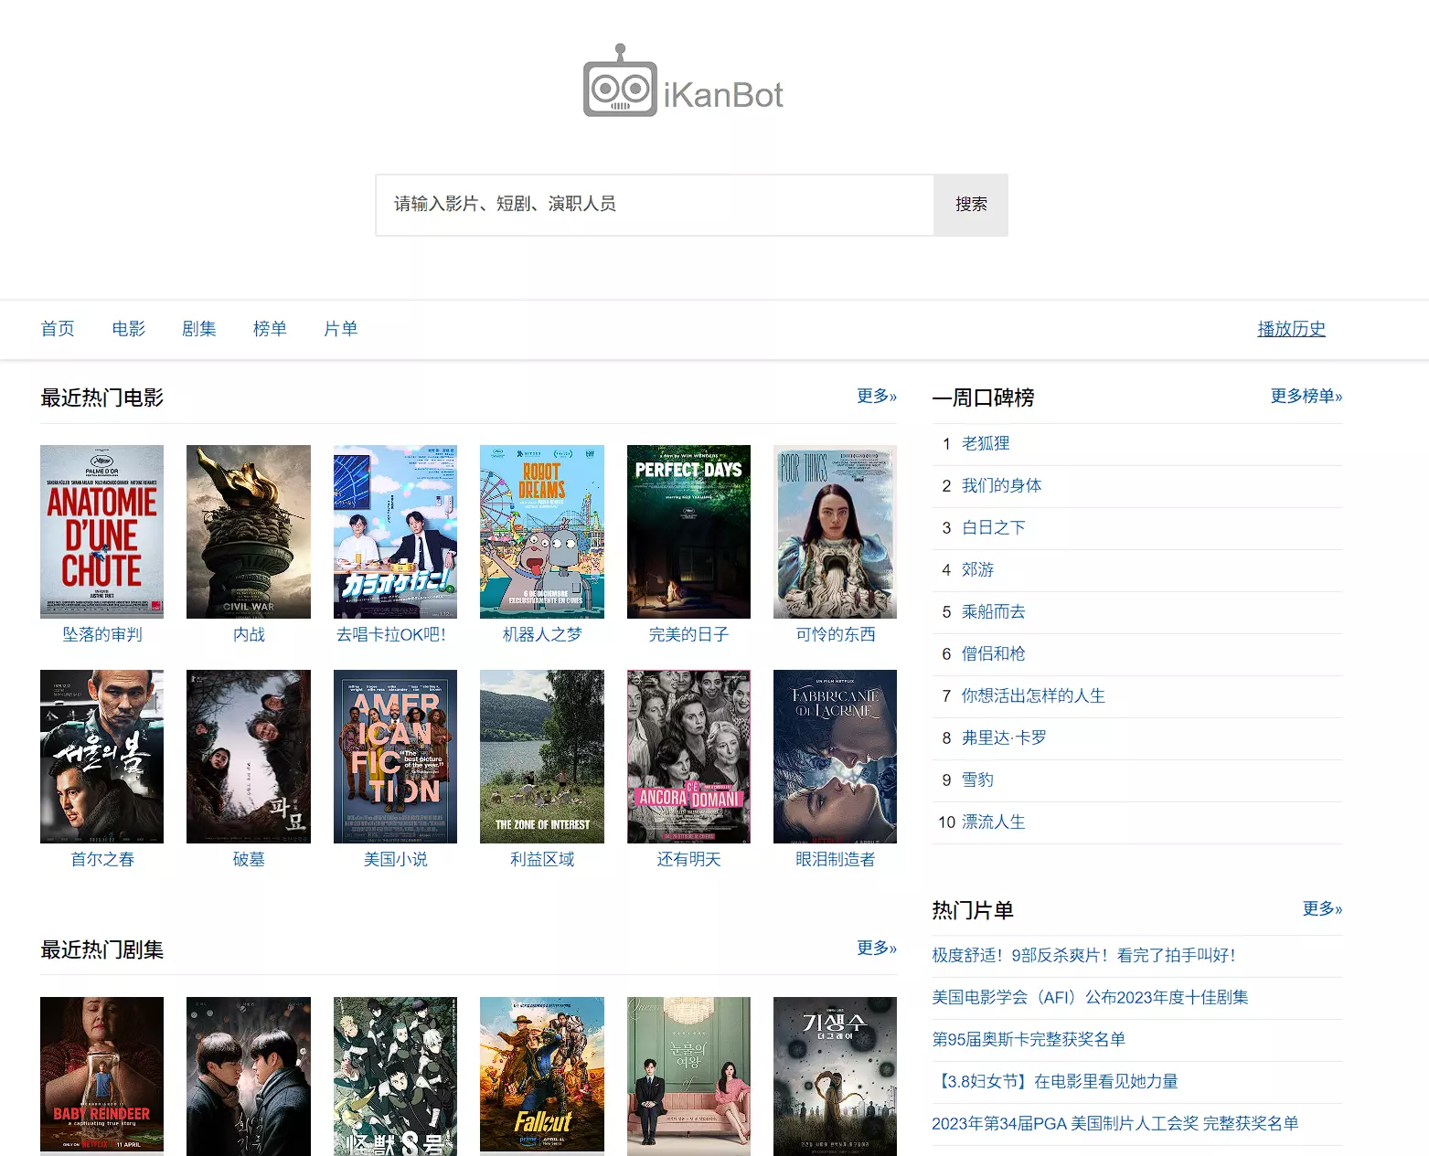1429x1156 pixels.
Task: Open the Anatomie d'une Chute poster
Action: [x=101, y=531]
